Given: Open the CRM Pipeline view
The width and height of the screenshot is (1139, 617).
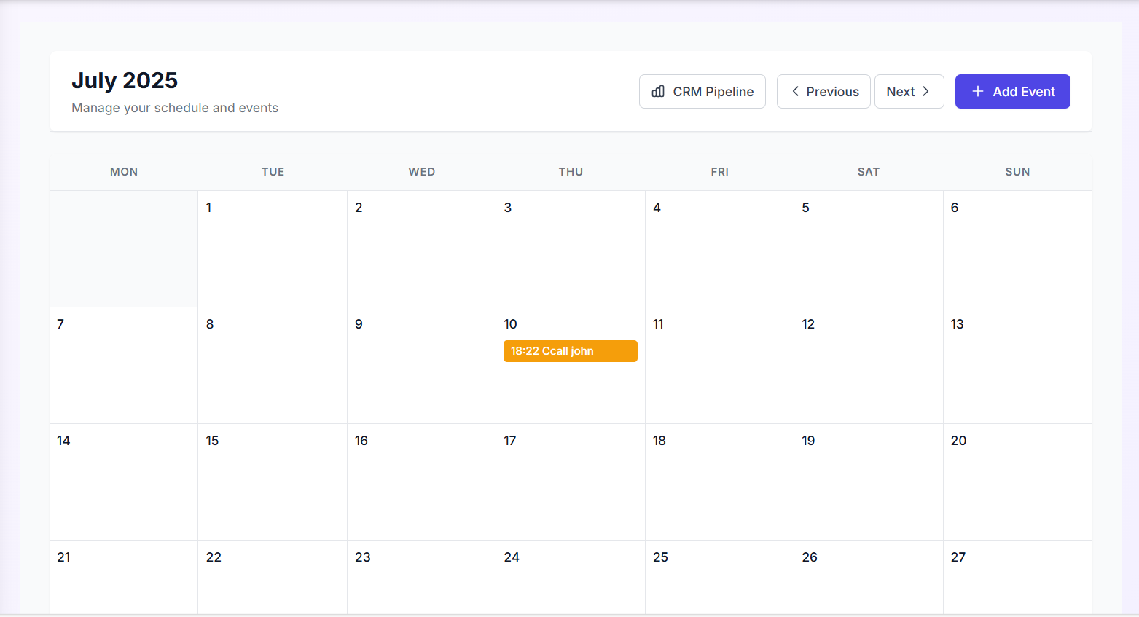Looking at the screenshot, I should [x=702, y=91].
